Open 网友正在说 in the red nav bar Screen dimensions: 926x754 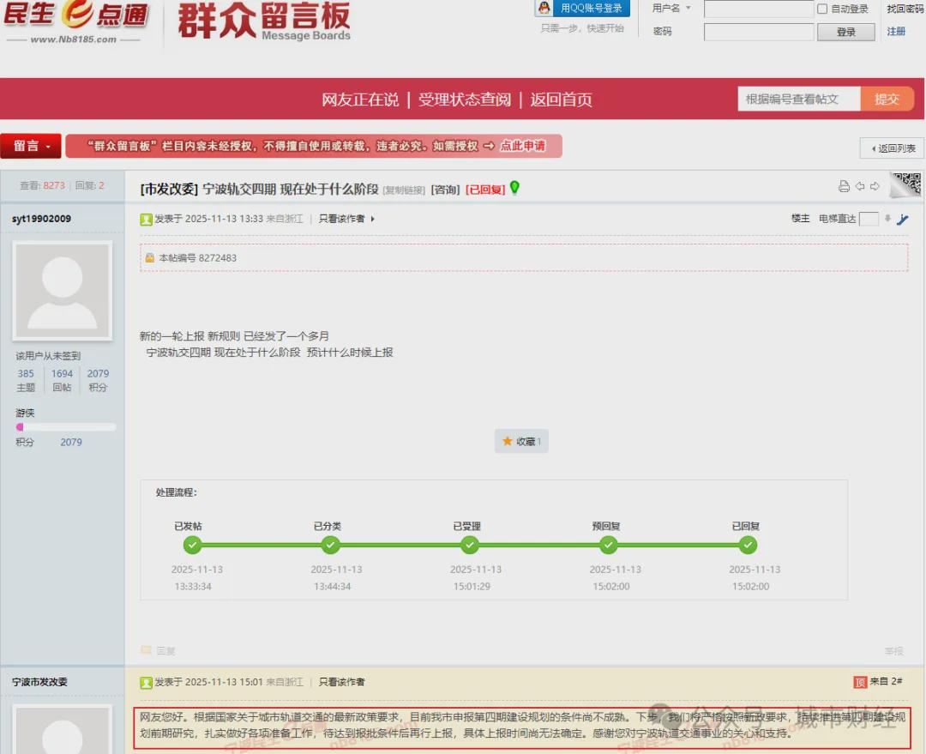click(360, 100)
